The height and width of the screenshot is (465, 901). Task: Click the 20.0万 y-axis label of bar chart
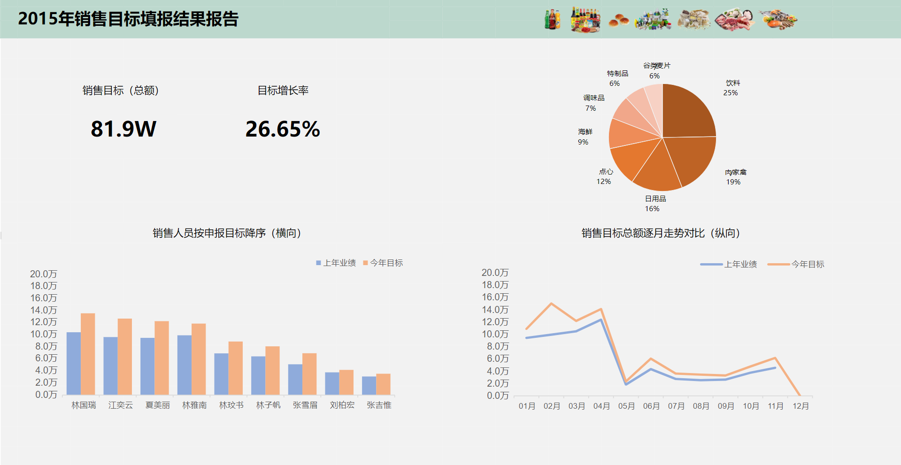click(x=44, y=274)
